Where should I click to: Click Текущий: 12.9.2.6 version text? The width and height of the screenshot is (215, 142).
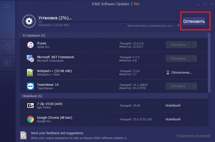(x=131, y=43)
